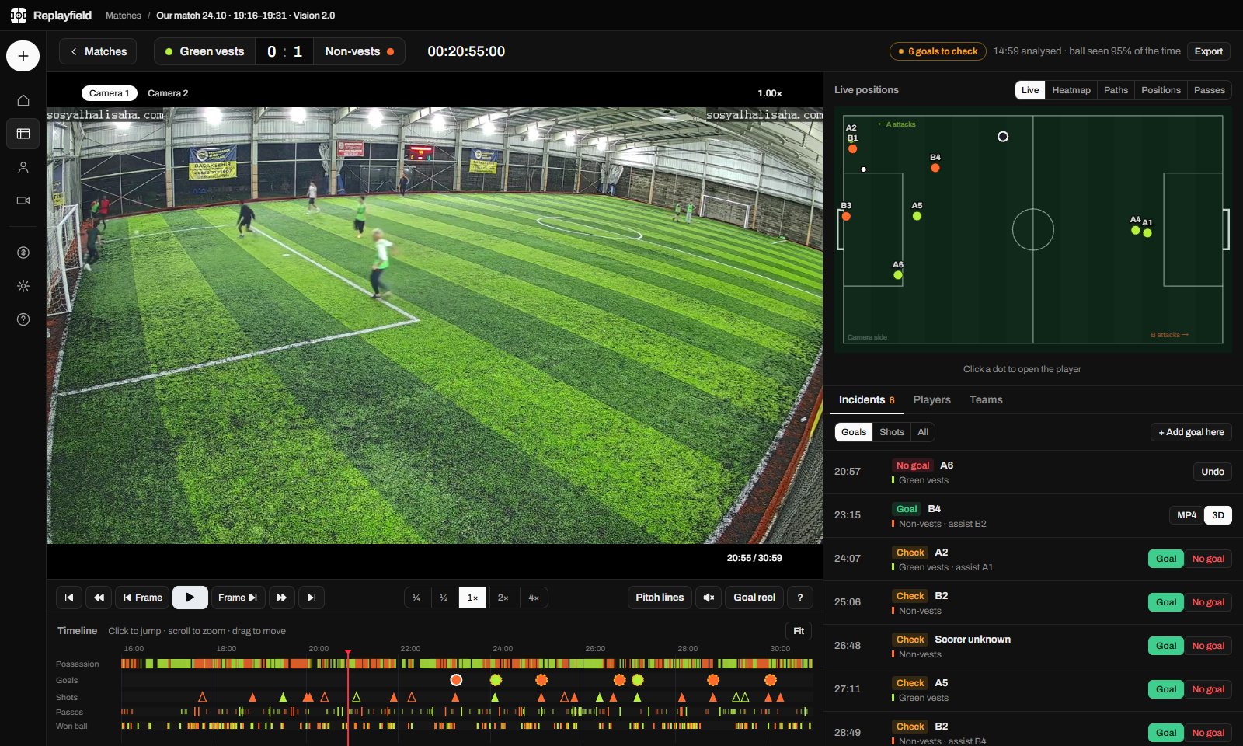
Task: Open the camera icon in sidebar
Action: pyautogui.click(x=23, y=200)
